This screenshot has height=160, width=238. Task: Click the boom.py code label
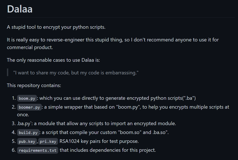pos(27,98)
